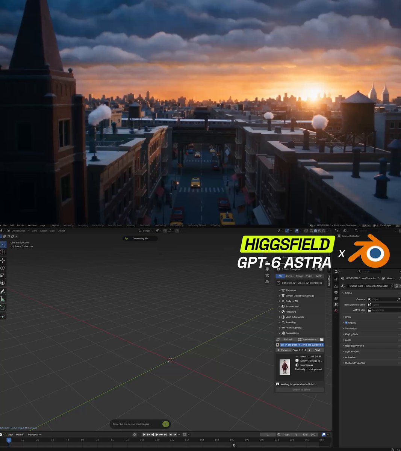Select the Rotate tool in viewport toolbar

coord(3,268)
